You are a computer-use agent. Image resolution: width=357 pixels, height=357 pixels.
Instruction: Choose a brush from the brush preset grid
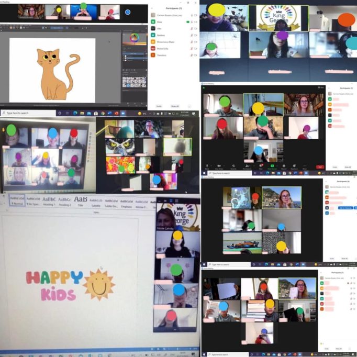[135, 82]
